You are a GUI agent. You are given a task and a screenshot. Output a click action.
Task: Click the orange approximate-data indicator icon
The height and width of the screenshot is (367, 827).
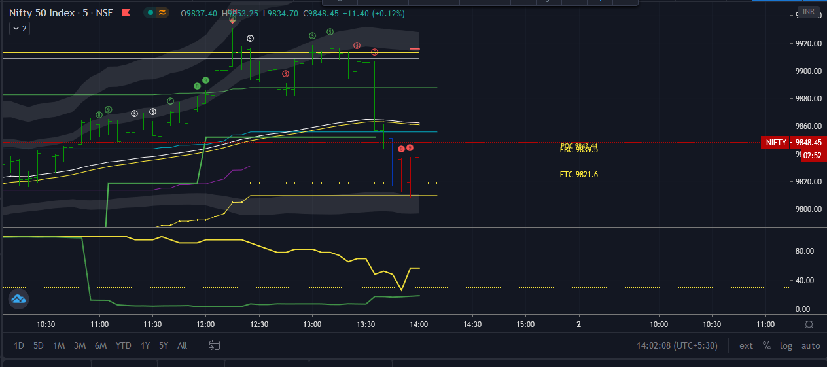coord(162,13)
